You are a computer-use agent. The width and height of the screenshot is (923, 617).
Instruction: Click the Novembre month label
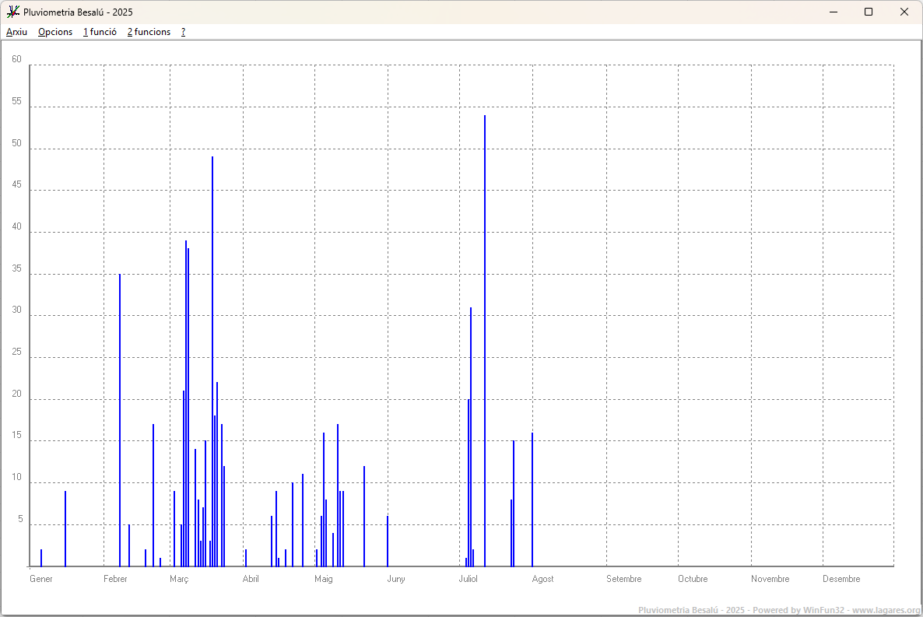tap(770, 579)
